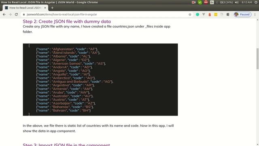The width and height of the screenshot is (259, 146).
Task: Click the Azerbaijan code line
Action: tap(66, 103)
